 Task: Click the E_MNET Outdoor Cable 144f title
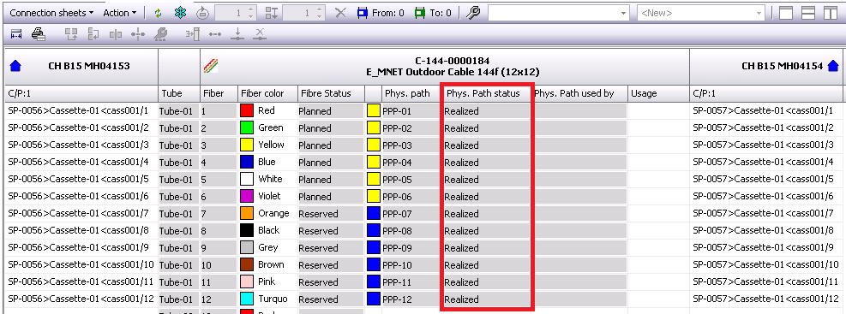coord(453,72)
